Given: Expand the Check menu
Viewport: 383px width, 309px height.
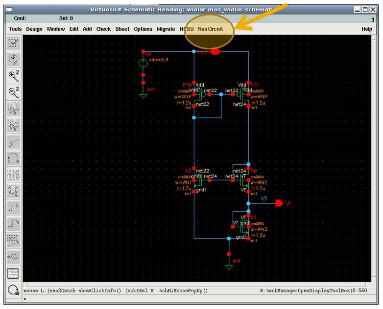Looking at the screenshot, I should tap(103, 29).
